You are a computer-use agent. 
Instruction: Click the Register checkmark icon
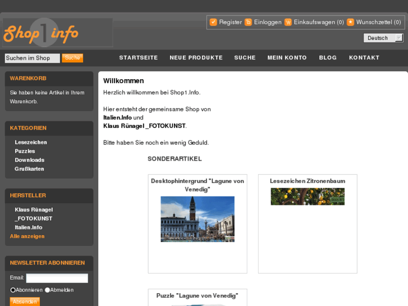click(213, 22)
